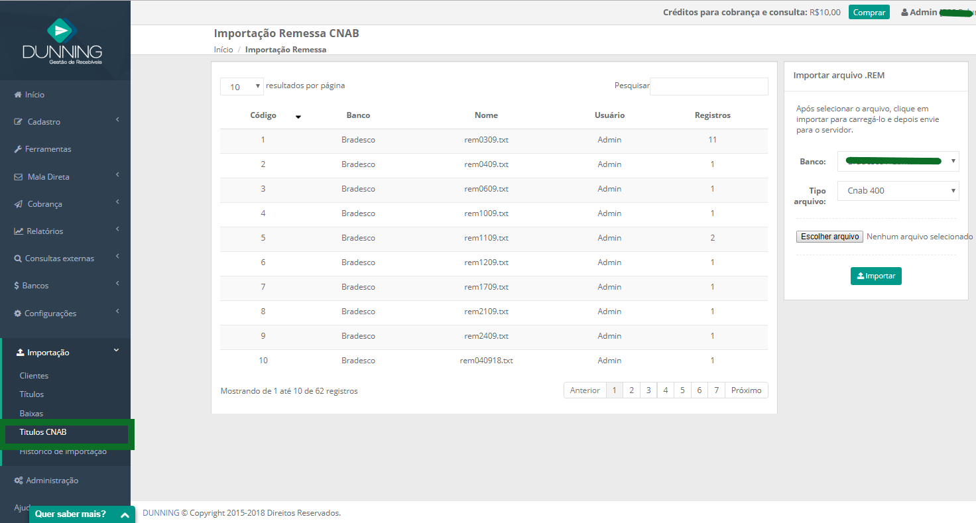Screen dimensions: 976x523
Task: Click the gear icon beside Configurações
Action: pos(18,314)
